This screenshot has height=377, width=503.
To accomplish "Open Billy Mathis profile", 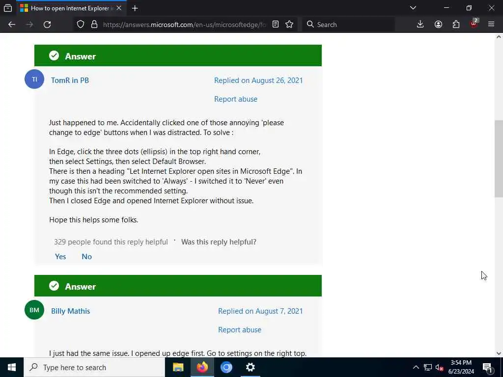I will coord(71,311).
